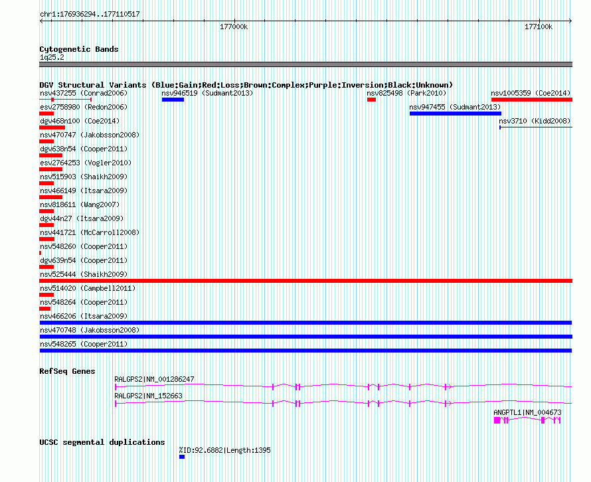Image resolution: width=591 pixels, height=482 pixels.
Task: Select nsv470747 (Jakobsson2008) variant label
Action: 90,135
